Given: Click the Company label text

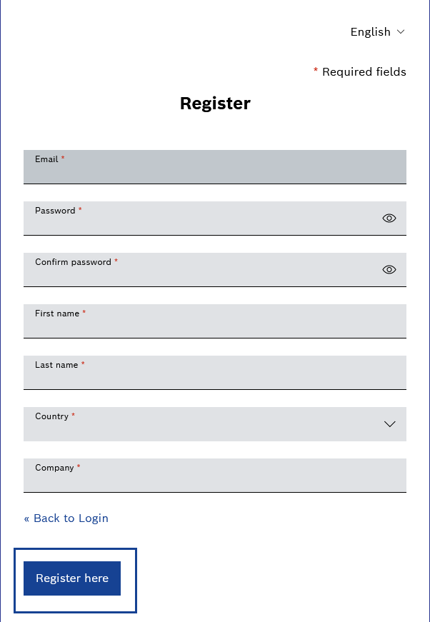Looking at the screenshot, I should click(54, 468).
